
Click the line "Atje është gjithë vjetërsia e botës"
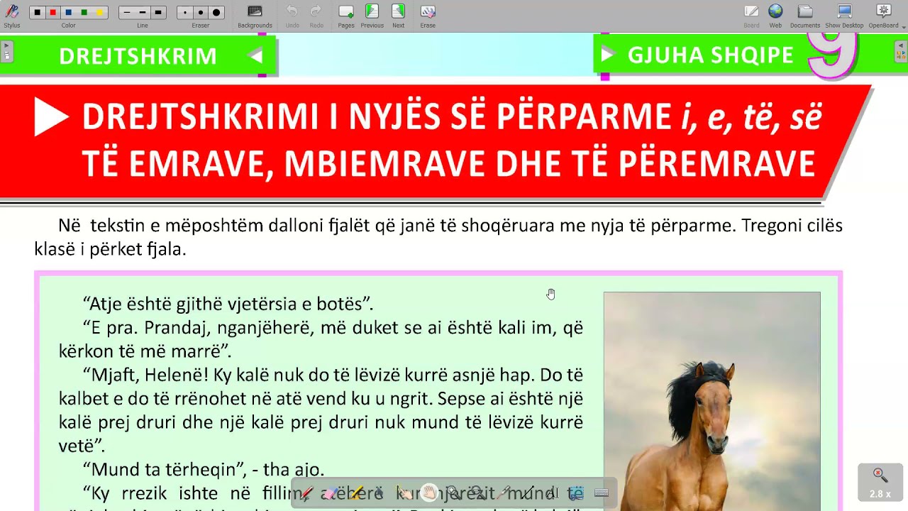228,304
